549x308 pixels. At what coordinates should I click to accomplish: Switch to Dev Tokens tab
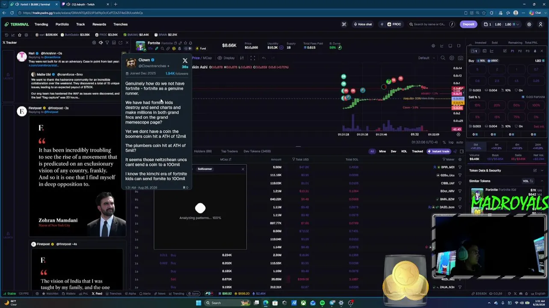(x=257, y=151)
